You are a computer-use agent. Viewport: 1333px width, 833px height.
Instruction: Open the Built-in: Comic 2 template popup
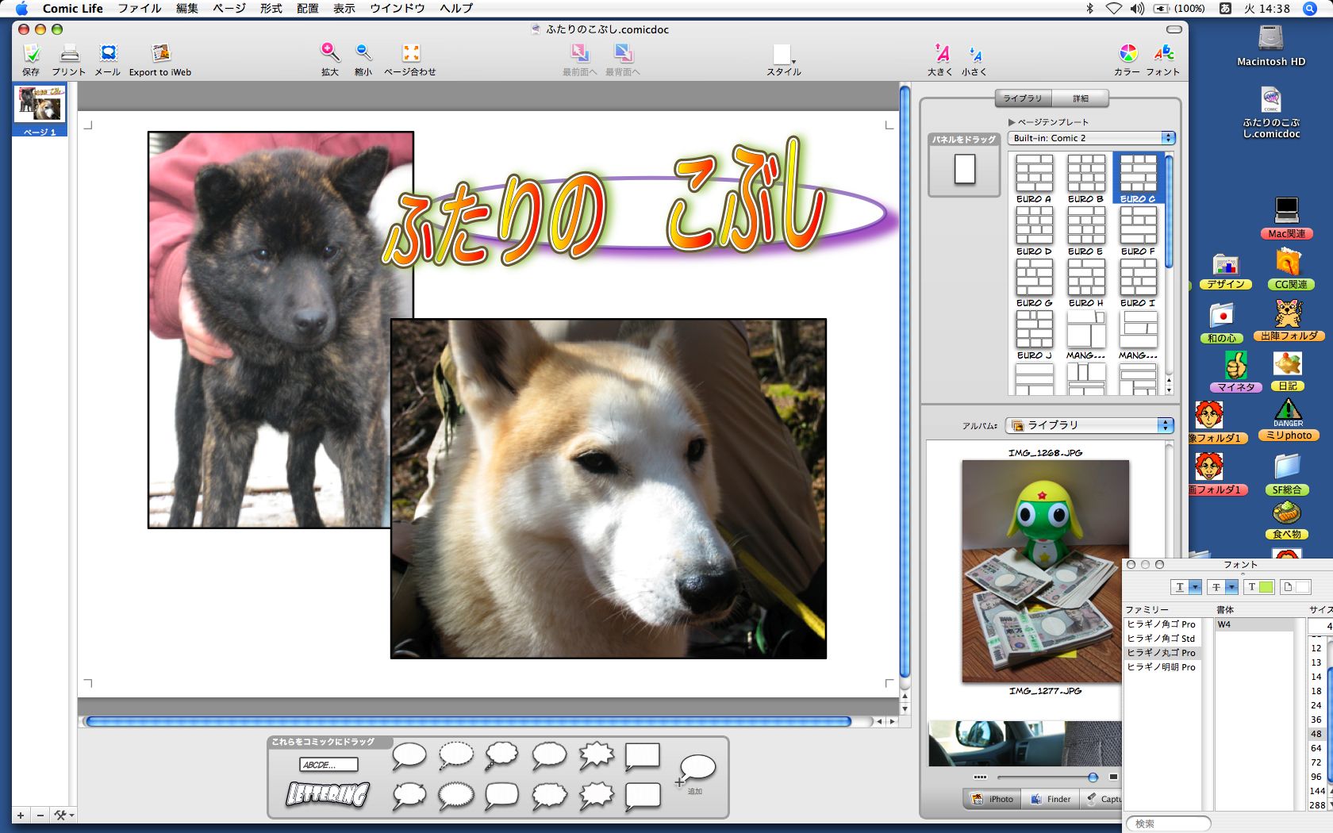1091,138
